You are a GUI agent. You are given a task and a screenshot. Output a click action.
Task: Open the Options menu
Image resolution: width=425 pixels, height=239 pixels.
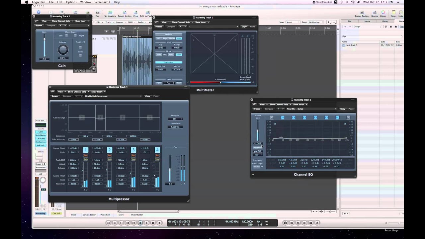coord(71,2)
